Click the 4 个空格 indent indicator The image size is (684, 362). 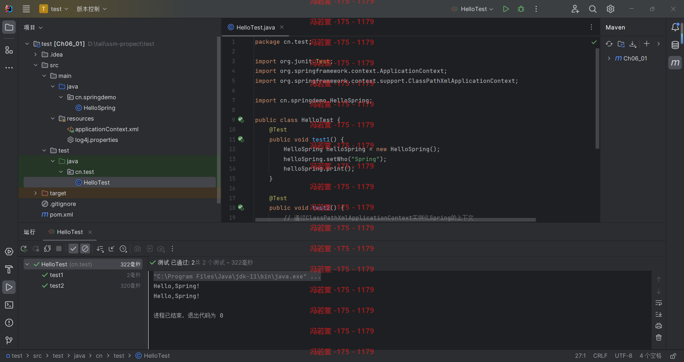tap(650, 356)
